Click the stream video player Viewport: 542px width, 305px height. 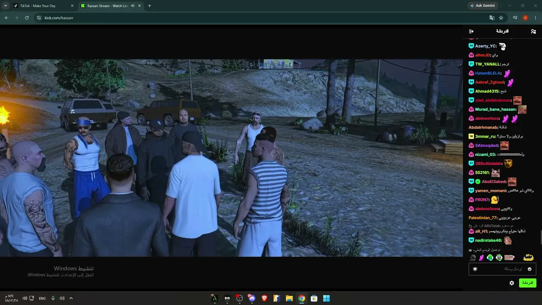(x=231, y=158)
